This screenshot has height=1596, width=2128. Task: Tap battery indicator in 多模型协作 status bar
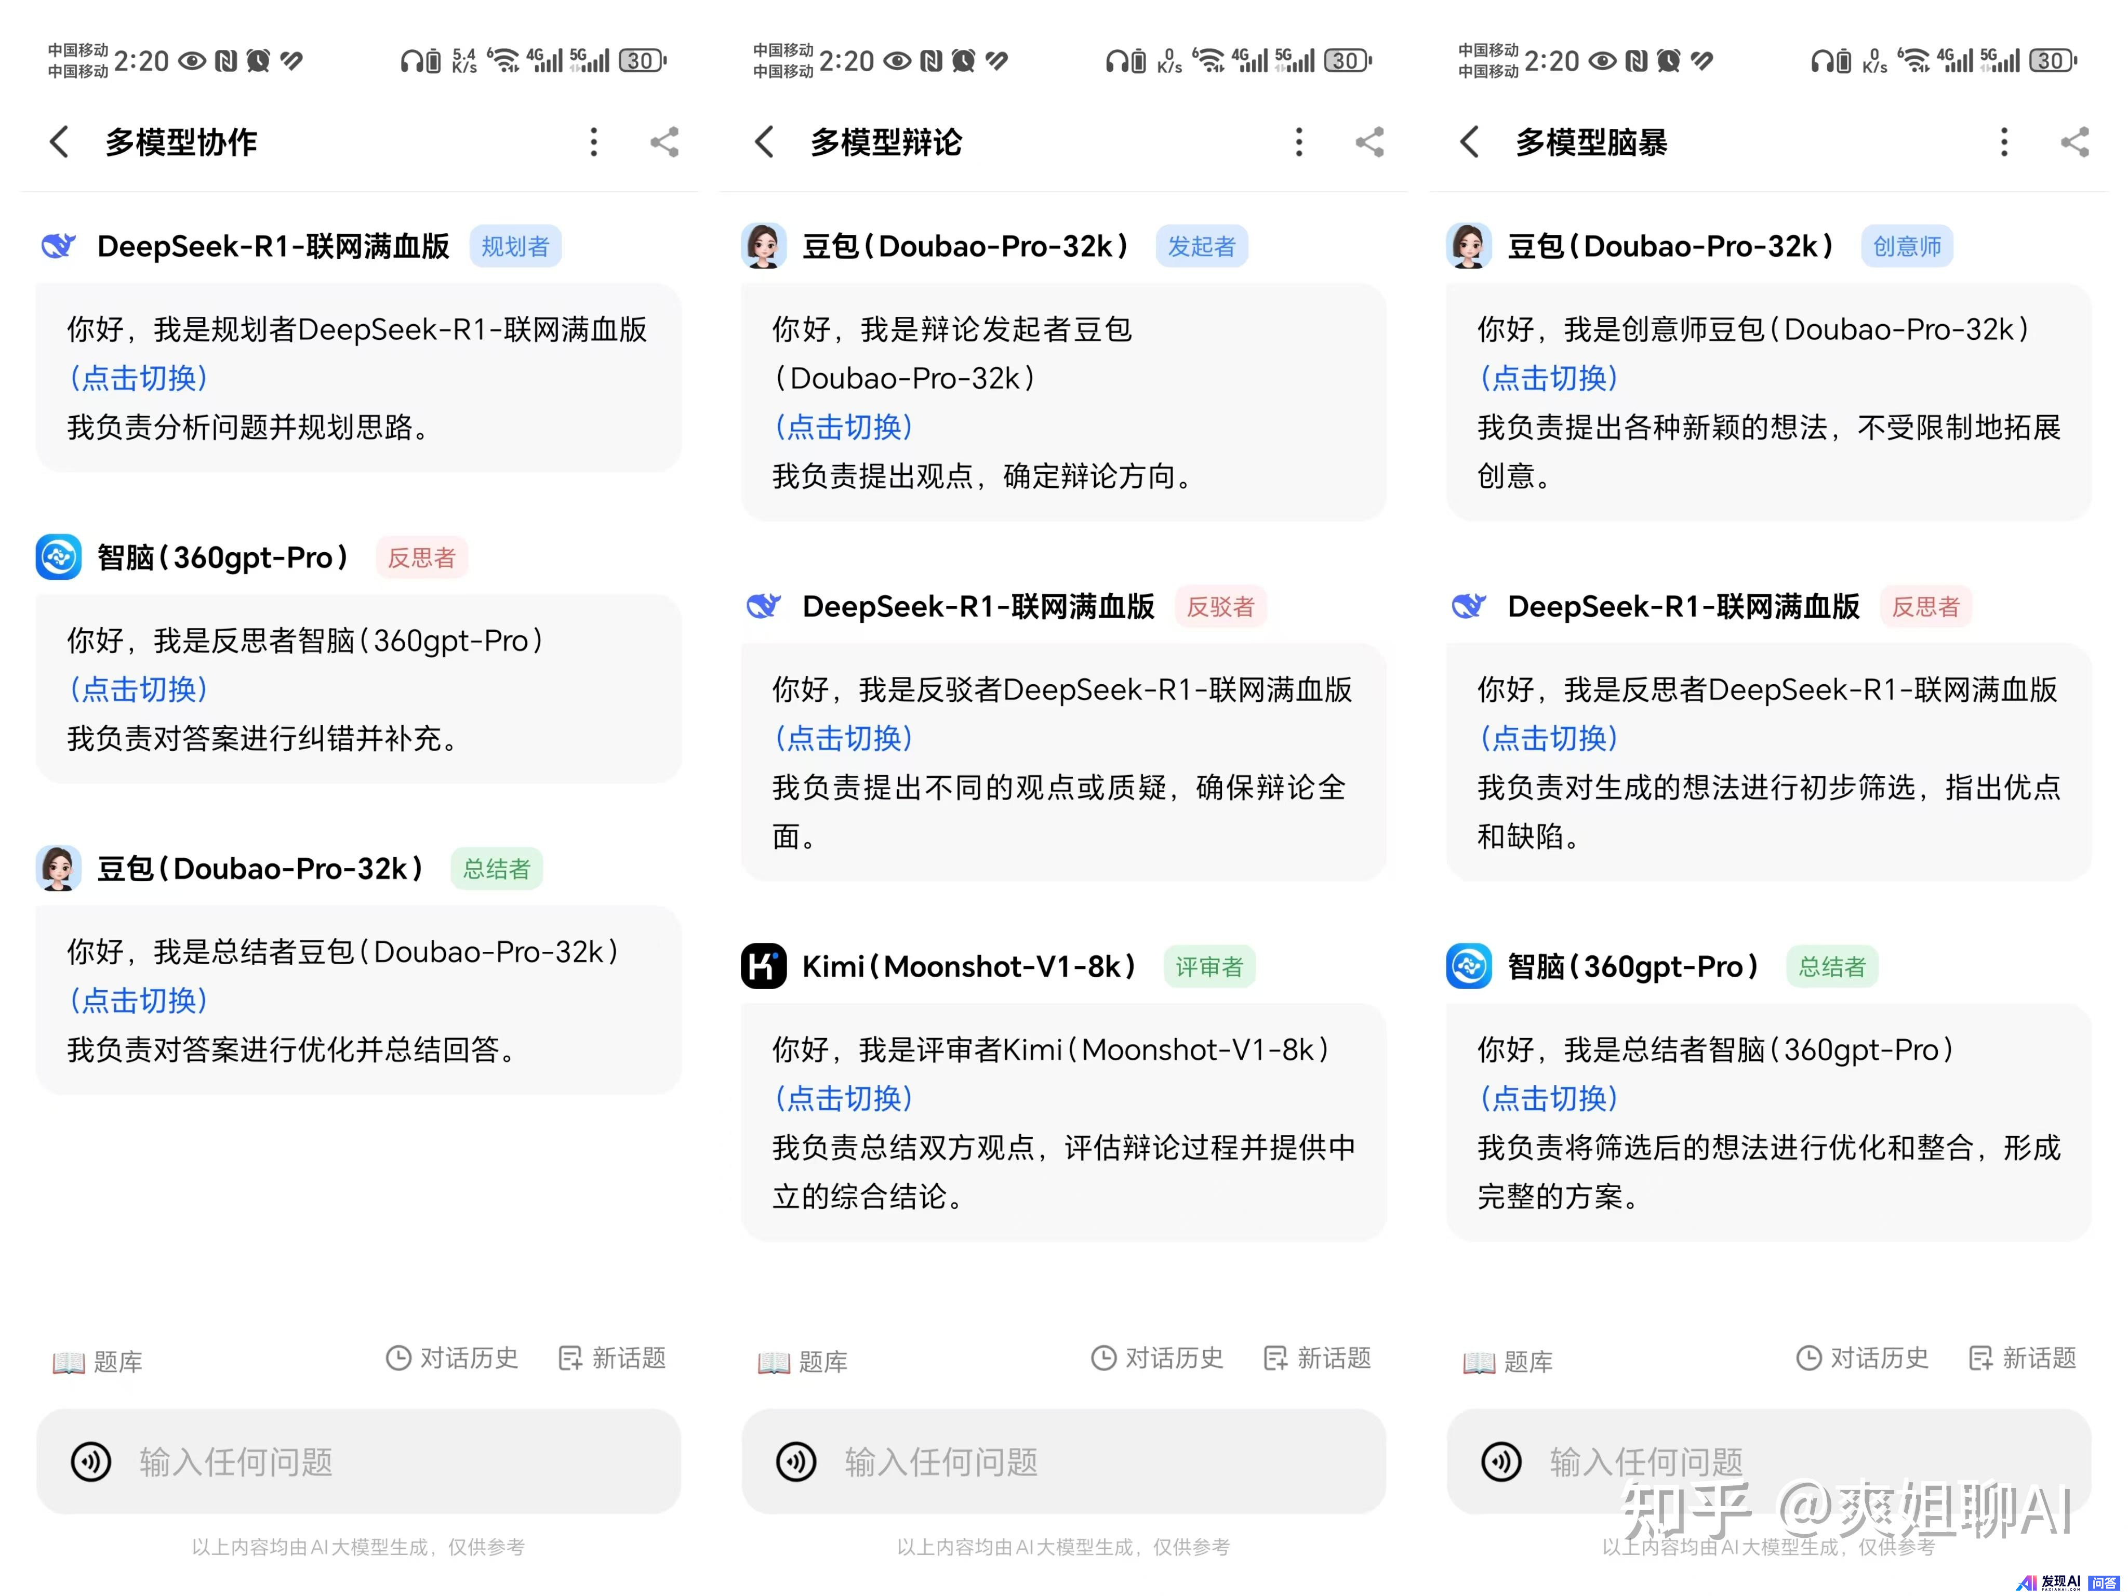[x=643, y=61]
